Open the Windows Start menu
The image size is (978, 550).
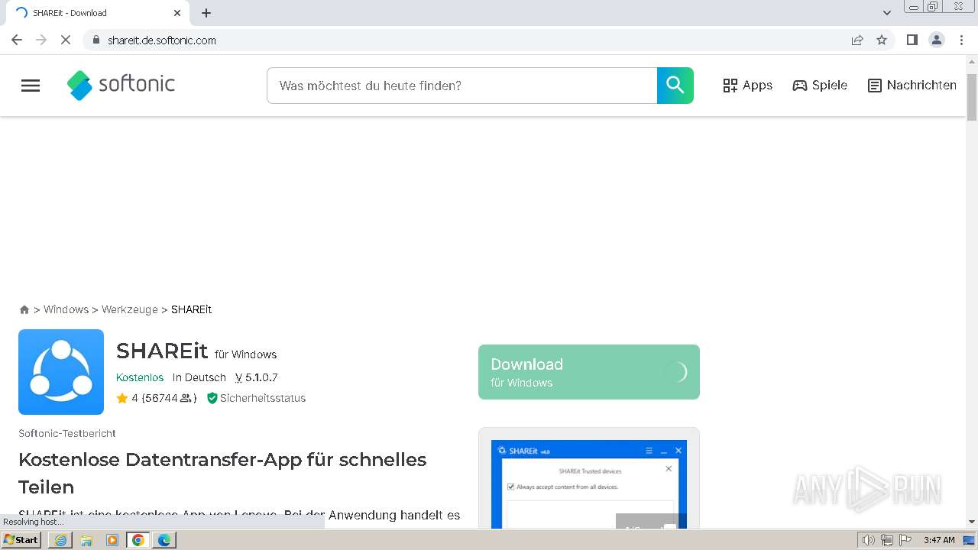pos(22,540)
